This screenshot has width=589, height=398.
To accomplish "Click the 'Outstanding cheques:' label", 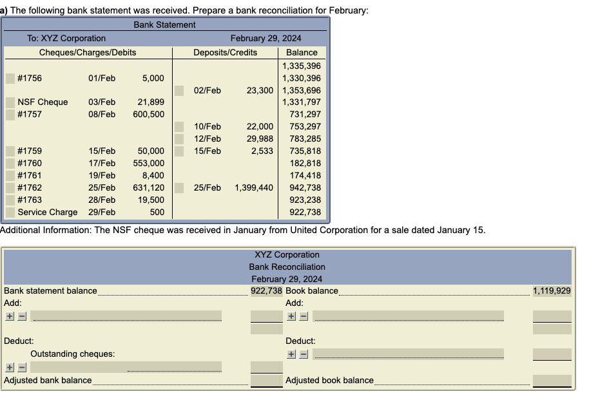I will coord(73,354).
